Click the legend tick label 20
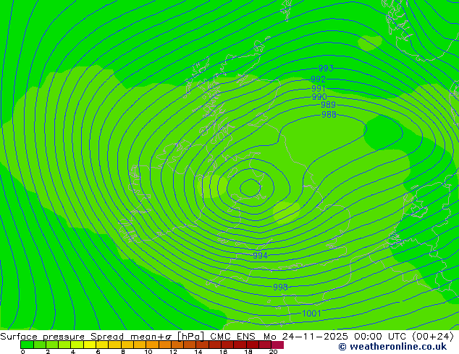 point(274,352)
